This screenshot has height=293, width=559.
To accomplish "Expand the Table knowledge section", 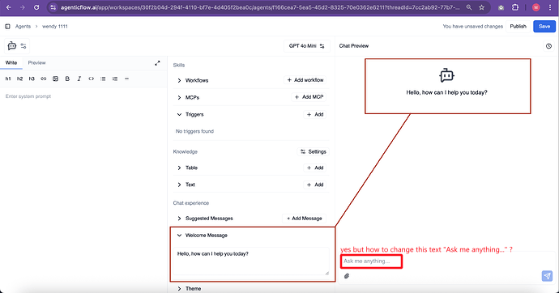I will point(179,168).
